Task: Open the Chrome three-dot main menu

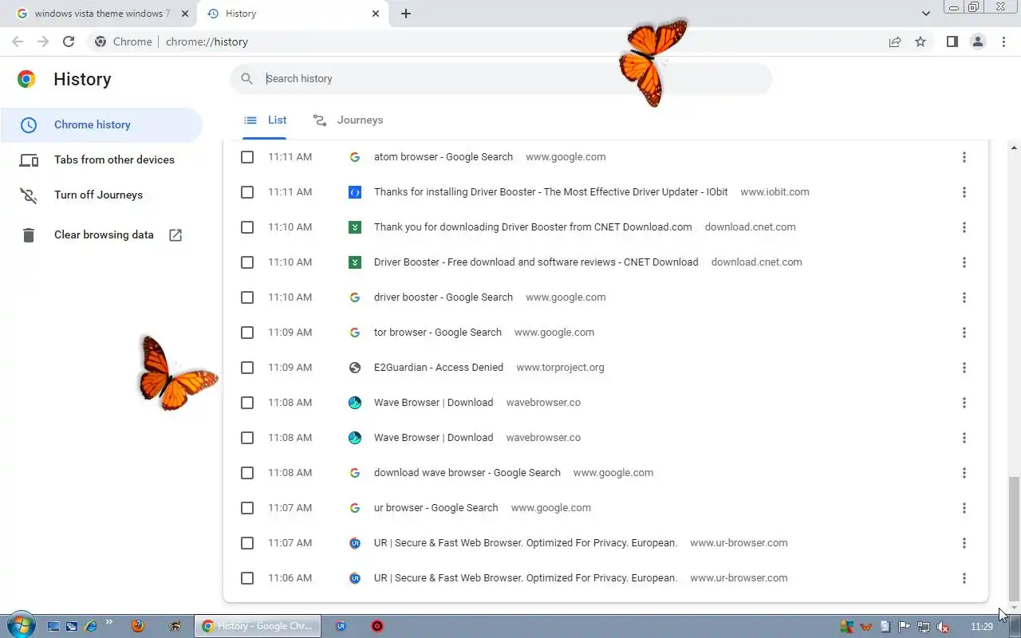Action: [1003, 41]
